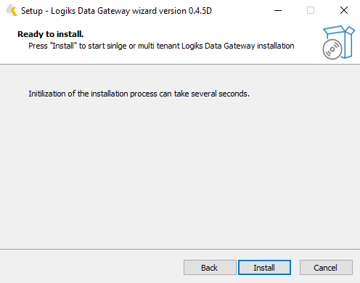Start installation with the Install button

pyautogui.click(x=264, y=268)
